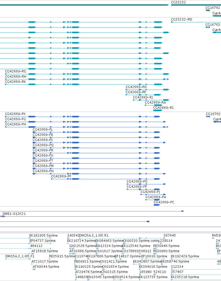Click the DMG5A3_1.I05.F1 label

(x=20, y=256)
